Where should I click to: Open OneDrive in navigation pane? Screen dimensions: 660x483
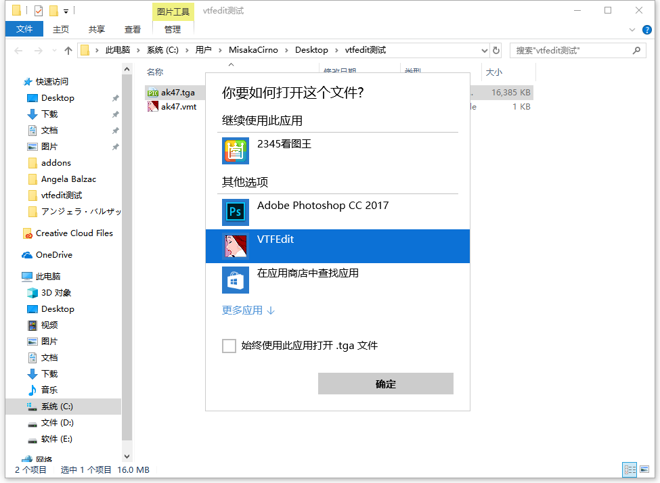click(54, 255)
